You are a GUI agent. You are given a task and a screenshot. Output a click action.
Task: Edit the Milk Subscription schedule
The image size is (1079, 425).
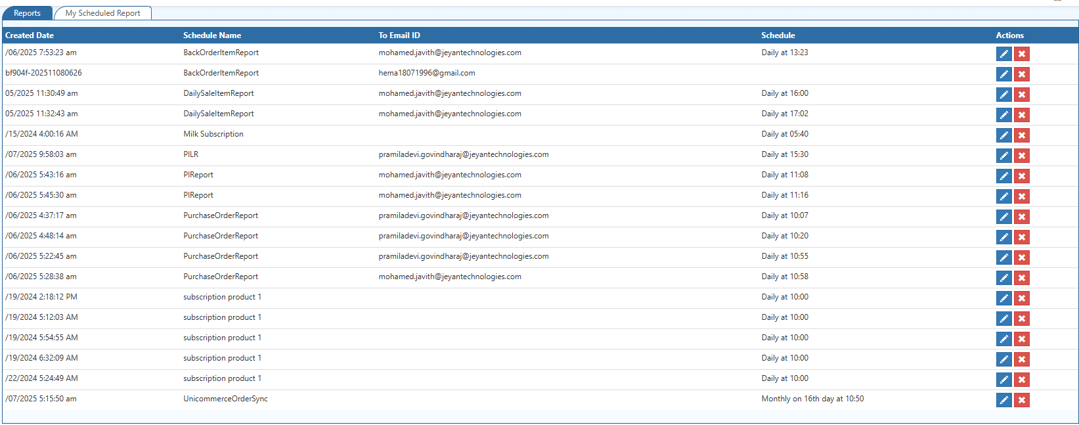click(1003, 135)
